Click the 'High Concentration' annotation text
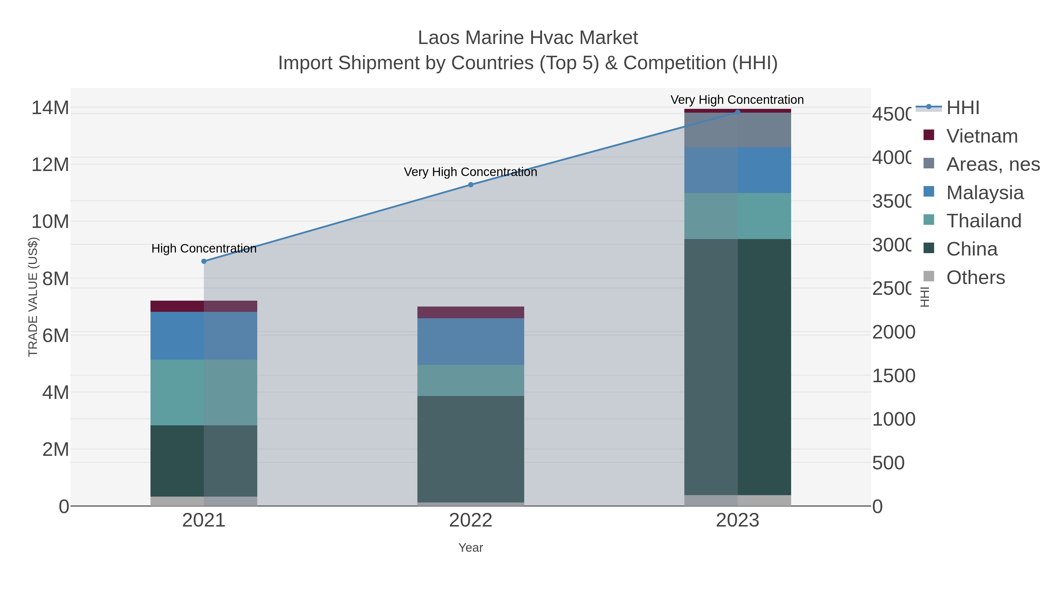1056x594 pixels. tap(204, 248)
